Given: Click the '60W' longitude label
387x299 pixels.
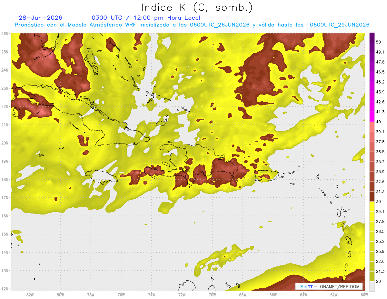Looking at the screenshot, I should tap(364, 295).
